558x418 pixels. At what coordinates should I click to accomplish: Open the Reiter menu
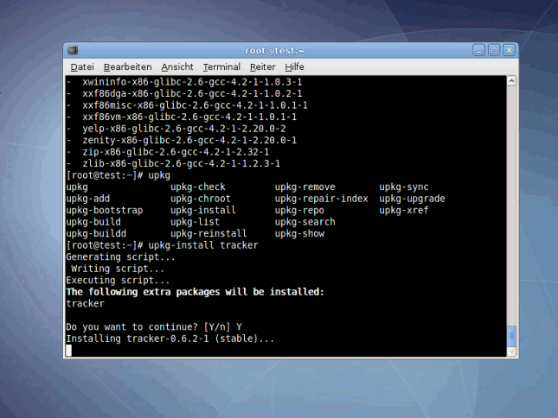[x=263, y=66]
